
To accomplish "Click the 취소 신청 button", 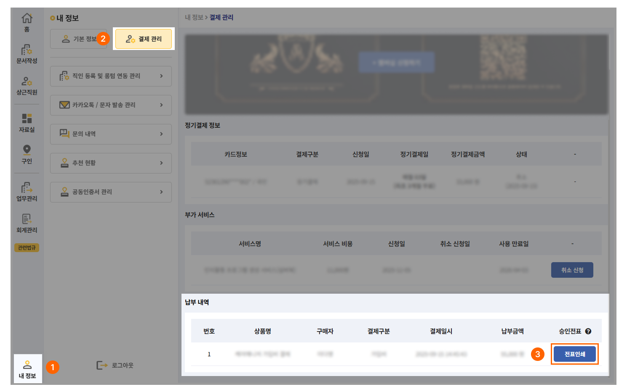I will point(572,270).
